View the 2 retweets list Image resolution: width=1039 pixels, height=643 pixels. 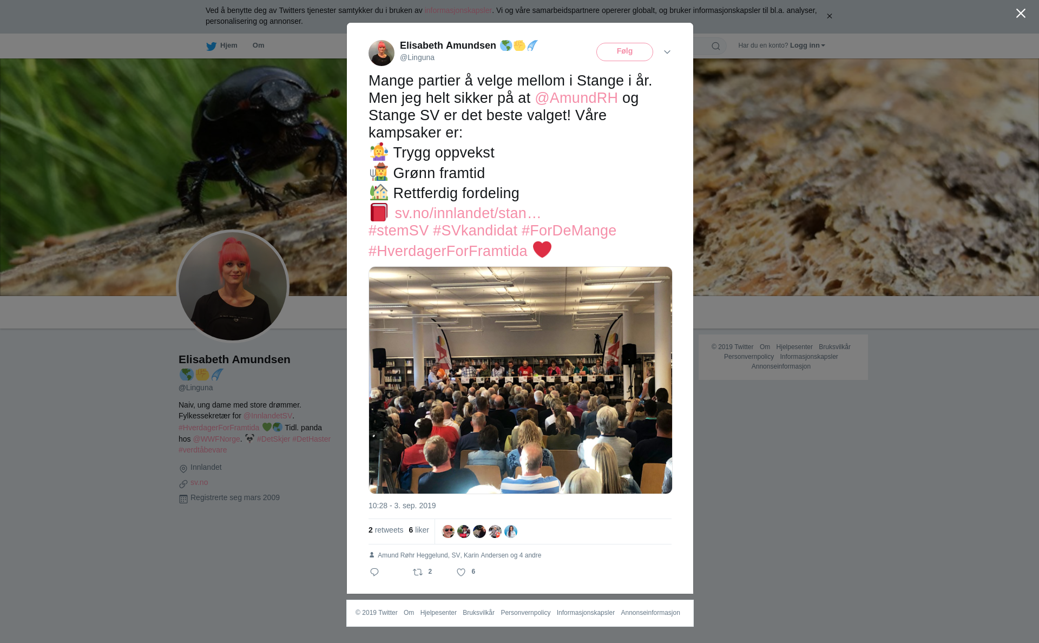coord(386,530)
